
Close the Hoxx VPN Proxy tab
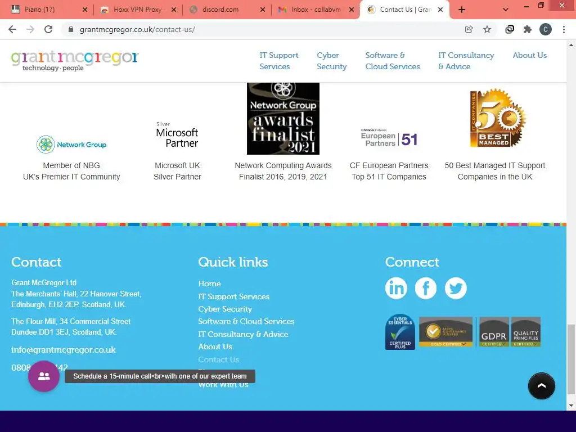coord(174,10)
